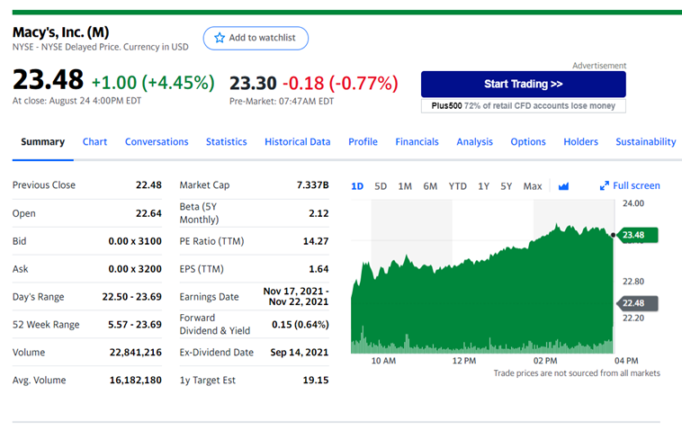This screenshot has height=431, width=682.
Task: Go to the Statistics tab
Action: [x=226, y=142]
